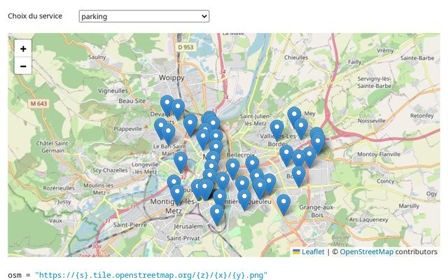Click the map zoom in (+) button
Viewport: 448px width, 280px height.
pos(23,48)
